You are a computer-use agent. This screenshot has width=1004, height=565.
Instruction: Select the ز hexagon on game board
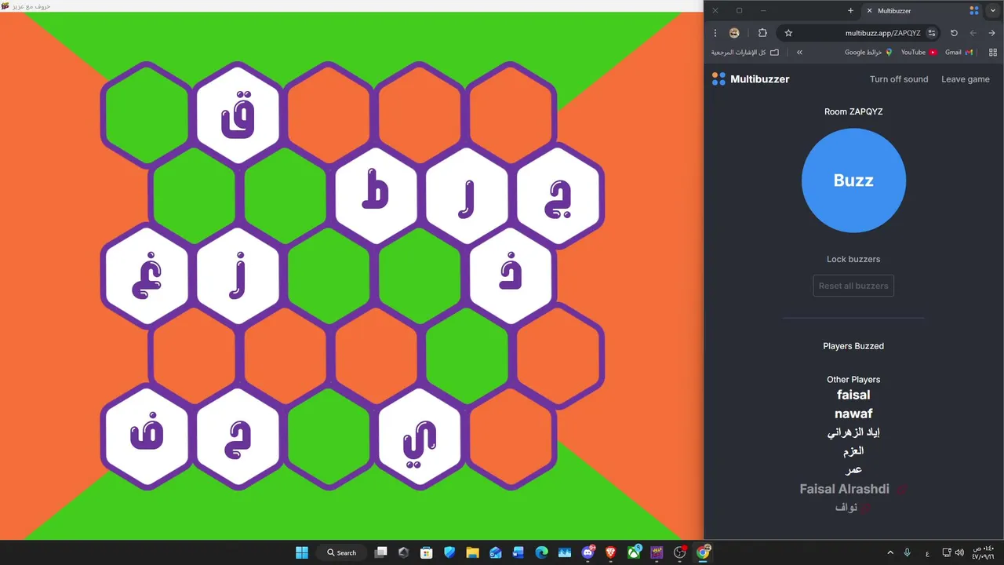coord(238,275)
